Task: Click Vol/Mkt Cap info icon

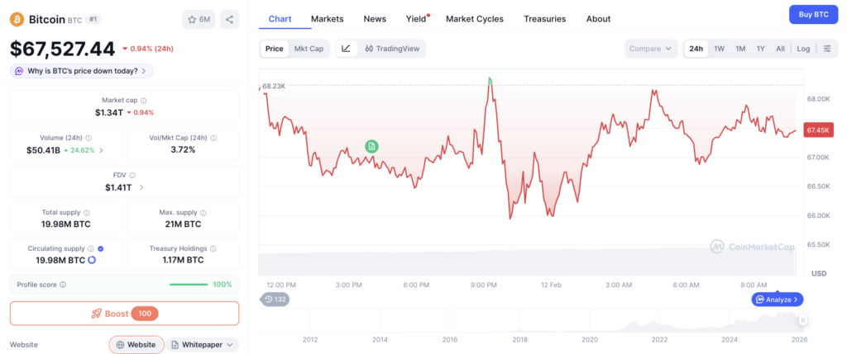Action: coord(213,138)
